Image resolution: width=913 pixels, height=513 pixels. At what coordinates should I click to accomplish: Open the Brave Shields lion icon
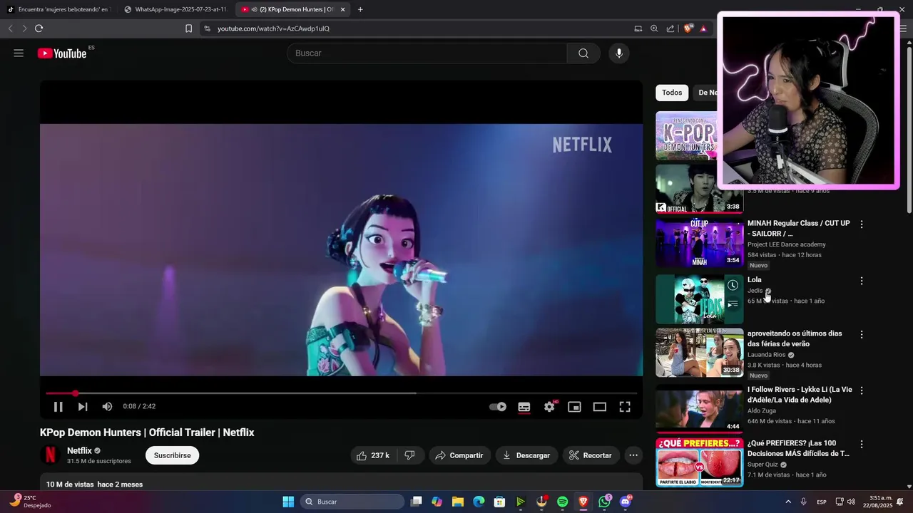point(688,28)
